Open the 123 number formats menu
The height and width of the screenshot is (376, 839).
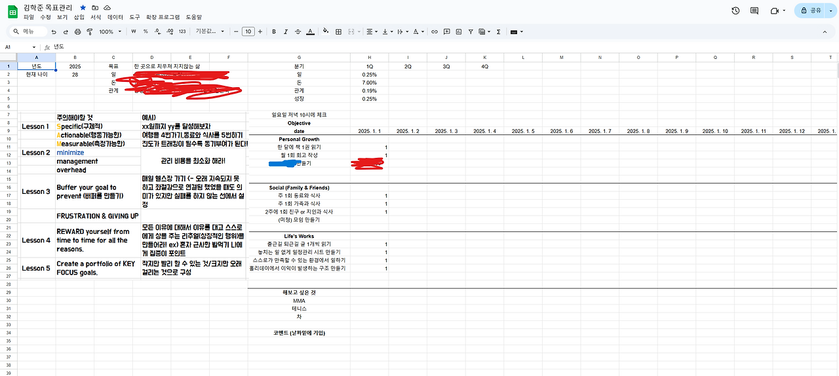(x=182, y=31)
